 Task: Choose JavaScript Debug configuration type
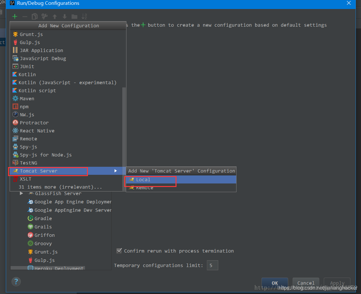[x=68, y=58]
